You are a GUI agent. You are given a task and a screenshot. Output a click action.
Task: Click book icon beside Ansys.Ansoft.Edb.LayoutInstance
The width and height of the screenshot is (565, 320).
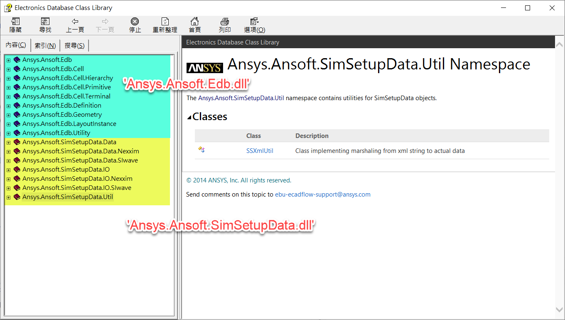point(17,124)
